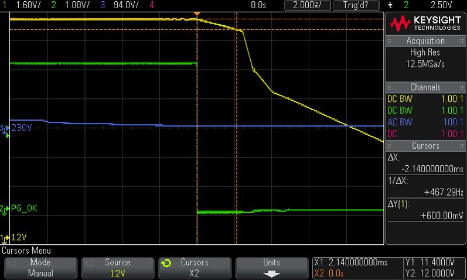Screen dimensions: 467x280
Task: Click the 12.5MSa/s sample rate
Action: point(425,64)
